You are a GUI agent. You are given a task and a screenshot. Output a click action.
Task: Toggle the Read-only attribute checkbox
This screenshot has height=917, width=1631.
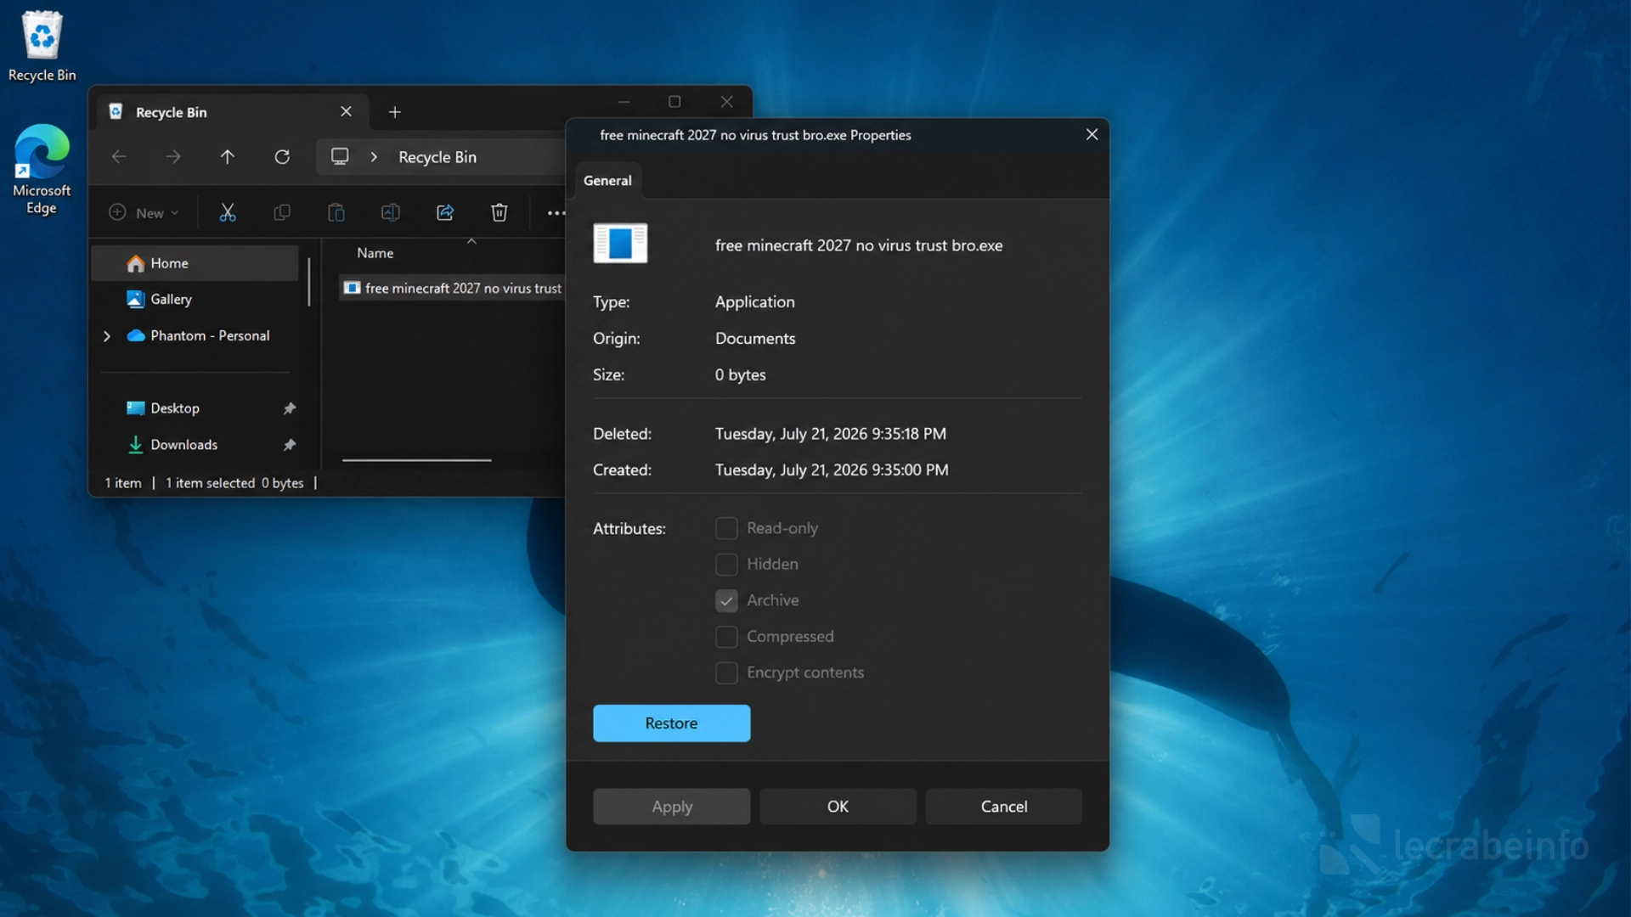[x=726, y=528]
